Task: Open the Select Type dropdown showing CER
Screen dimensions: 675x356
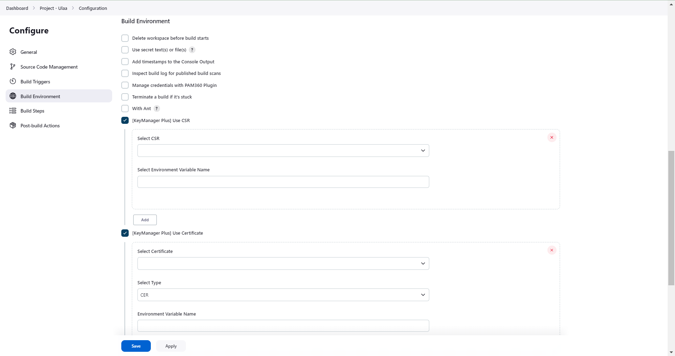Action: (x=283, y=295)
